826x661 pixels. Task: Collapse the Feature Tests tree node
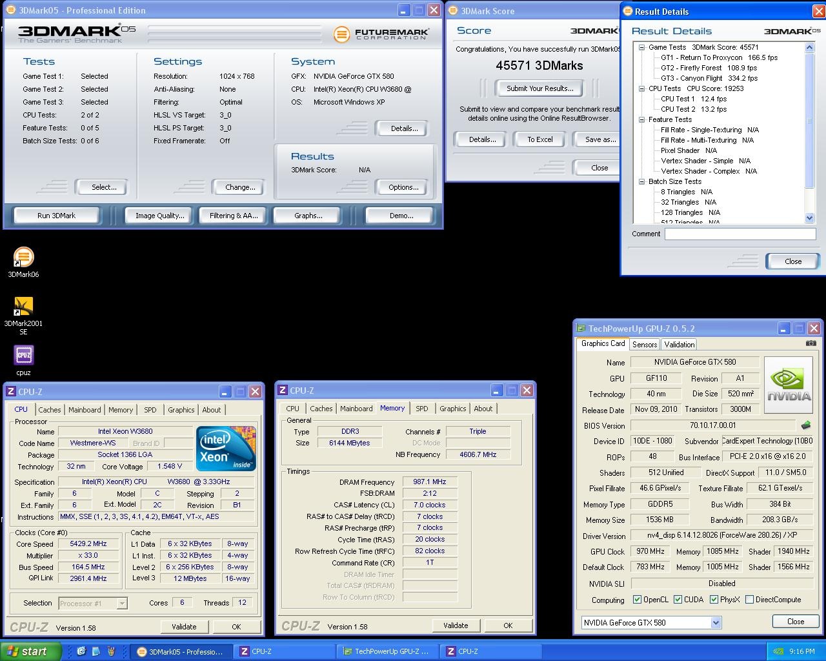click(641, 119)
